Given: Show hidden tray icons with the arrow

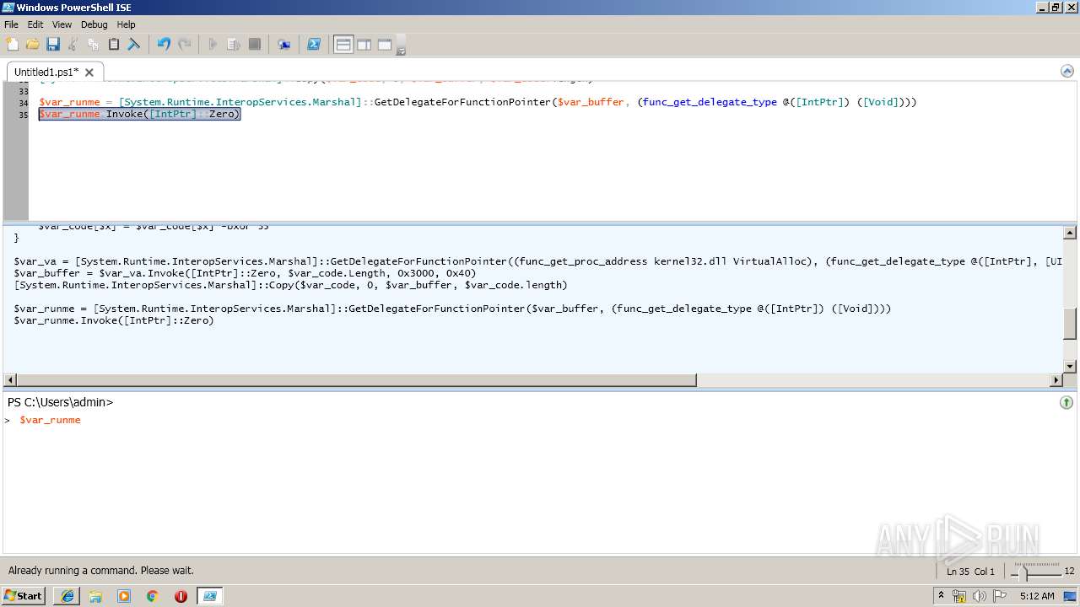Looking at the screenshot, I should [942, 596].
